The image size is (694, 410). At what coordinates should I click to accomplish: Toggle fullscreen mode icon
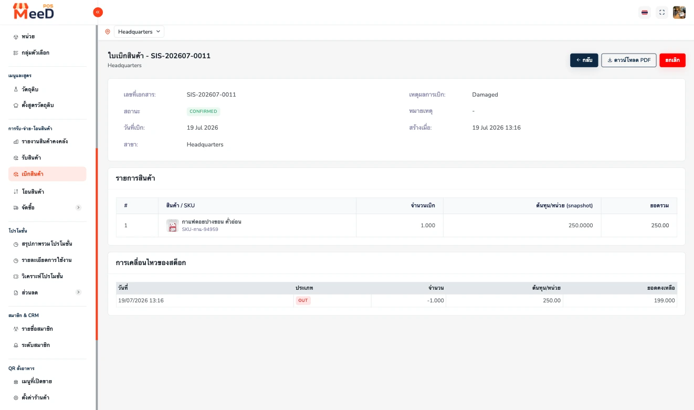662,12
